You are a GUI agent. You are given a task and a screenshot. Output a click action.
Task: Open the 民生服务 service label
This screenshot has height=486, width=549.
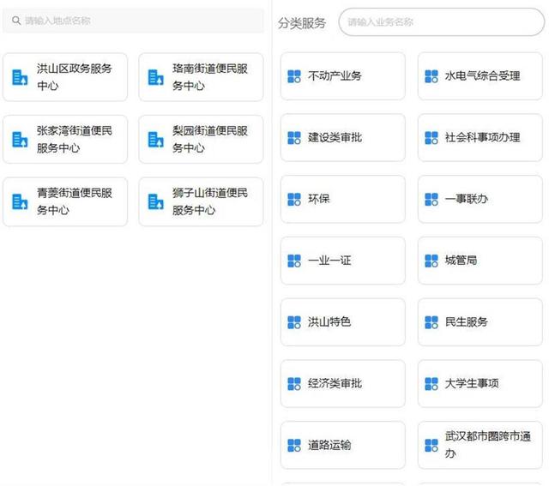[x=467, y=322]
